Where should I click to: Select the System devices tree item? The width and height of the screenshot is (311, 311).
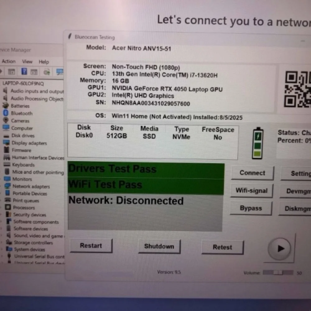[30, 249]
